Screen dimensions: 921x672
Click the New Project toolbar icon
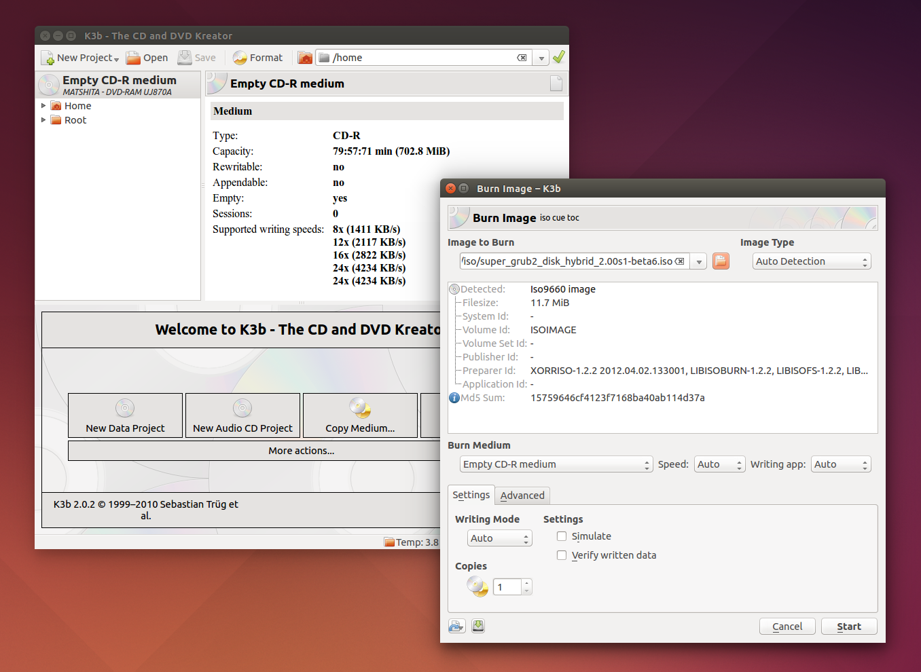[x=48, y=58]
